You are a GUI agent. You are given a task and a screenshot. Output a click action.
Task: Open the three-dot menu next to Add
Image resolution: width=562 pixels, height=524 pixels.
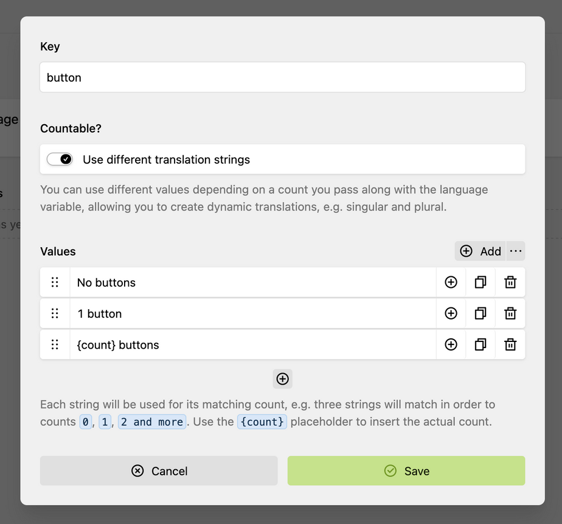tap(516, 251)
